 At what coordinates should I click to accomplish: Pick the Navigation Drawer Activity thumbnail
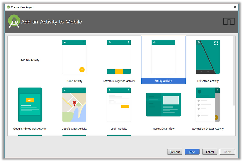[x=208, y=104]
